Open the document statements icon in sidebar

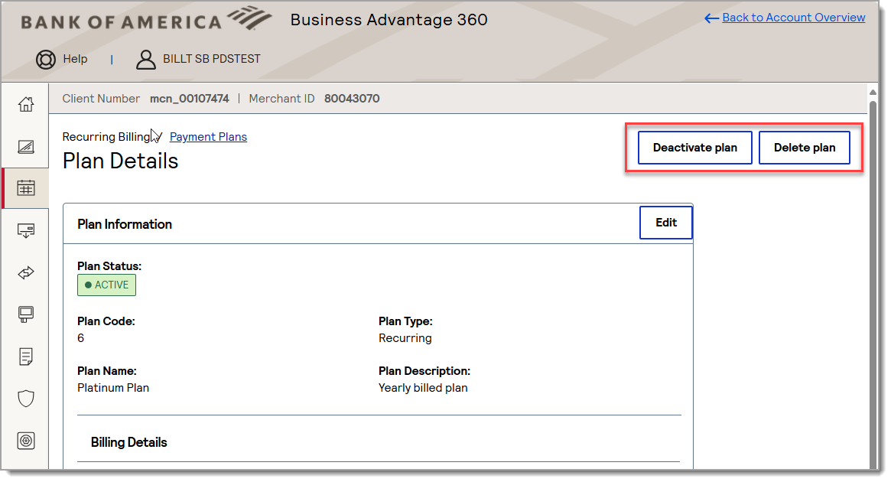[26, 357]
